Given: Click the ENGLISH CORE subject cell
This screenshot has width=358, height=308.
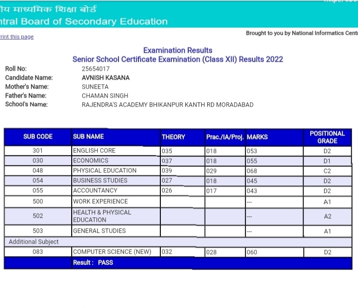Looking at the screenshot, I should (116, 151).
